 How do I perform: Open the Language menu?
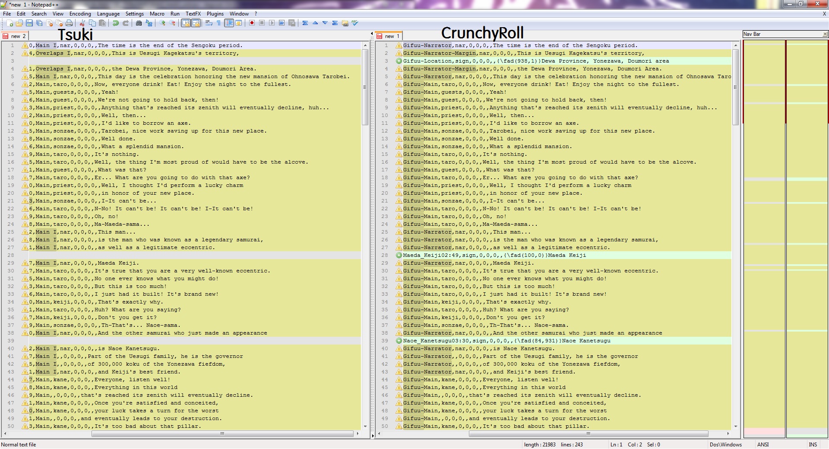coord(108,14)
